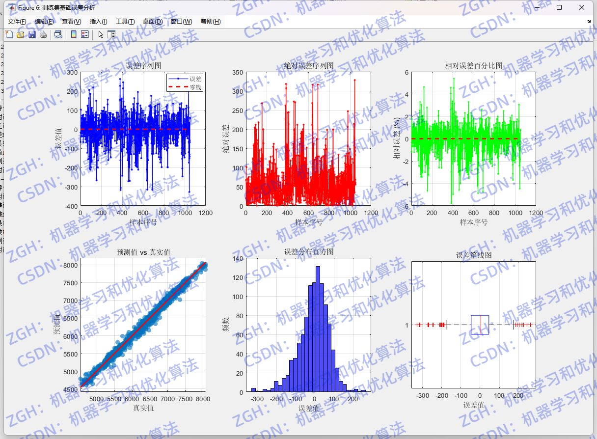Click the tallest bar in the error histogram

click(318, 329)
